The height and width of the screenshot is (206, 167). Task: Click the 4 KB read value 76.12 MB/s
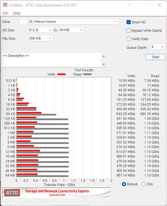coord(151,95)
